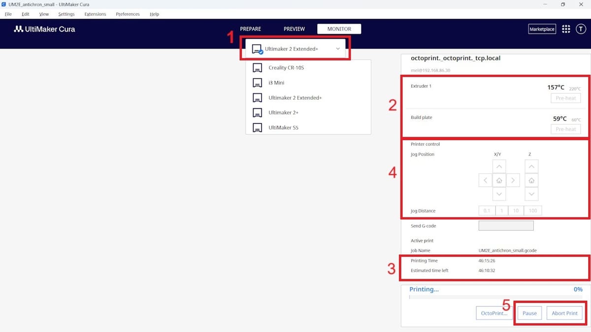Click the selector chevron next to Ultimaker 2 Extended+
This screenshot has width=591, height=332.
[338, 49]
